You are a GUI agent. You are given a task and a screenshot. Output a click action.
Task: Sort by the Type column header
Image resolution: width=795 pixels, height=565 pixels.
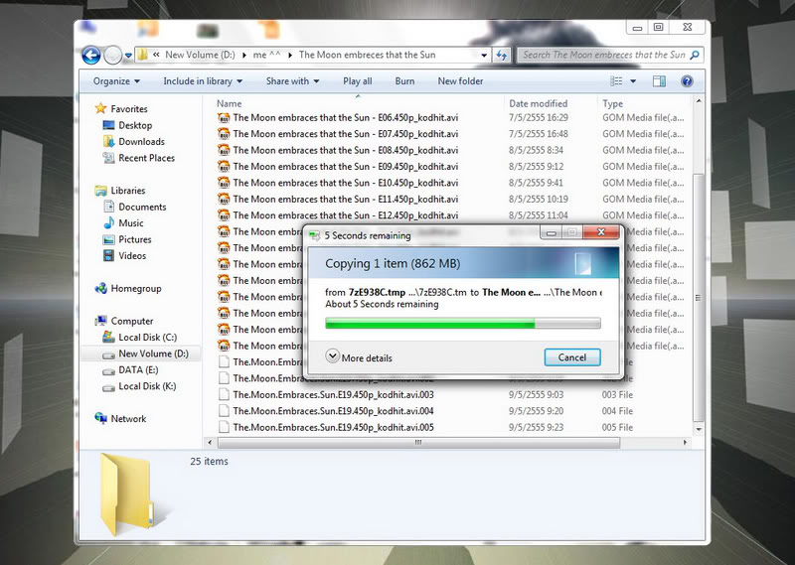612,103
